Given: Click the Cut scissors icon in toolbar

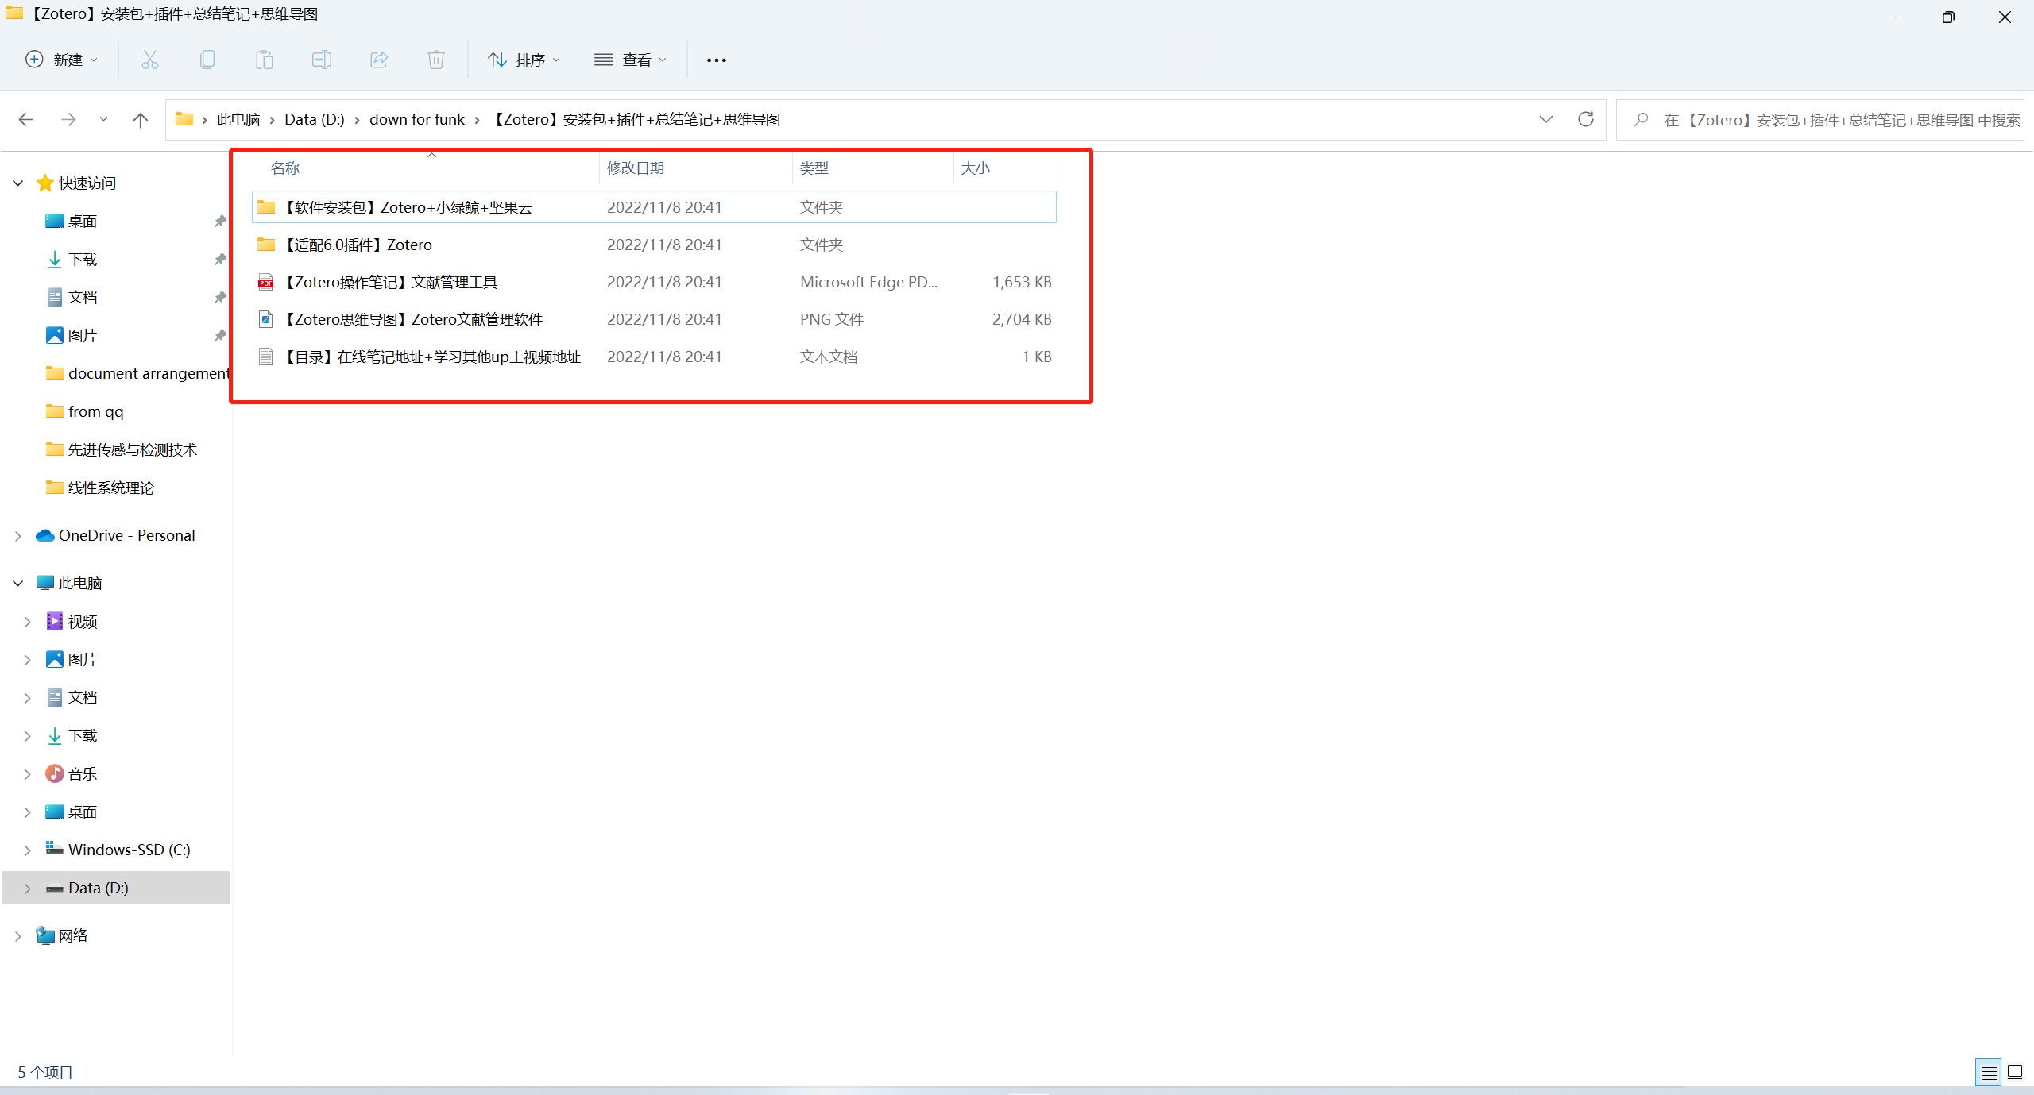Looking at the screenshot, I should [149, 60].
